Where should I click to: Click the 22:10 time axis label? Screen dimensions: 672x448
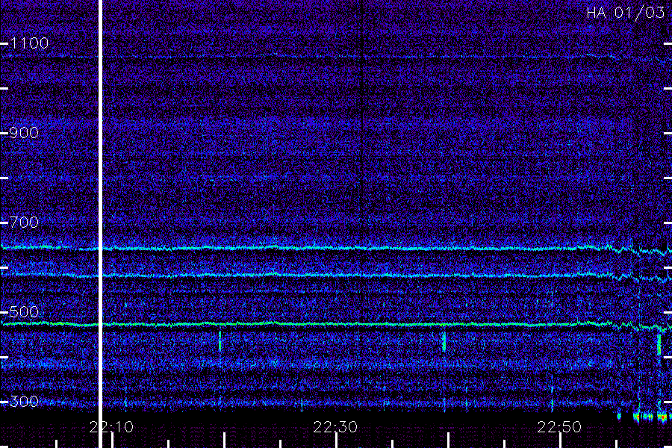point(111,427)
